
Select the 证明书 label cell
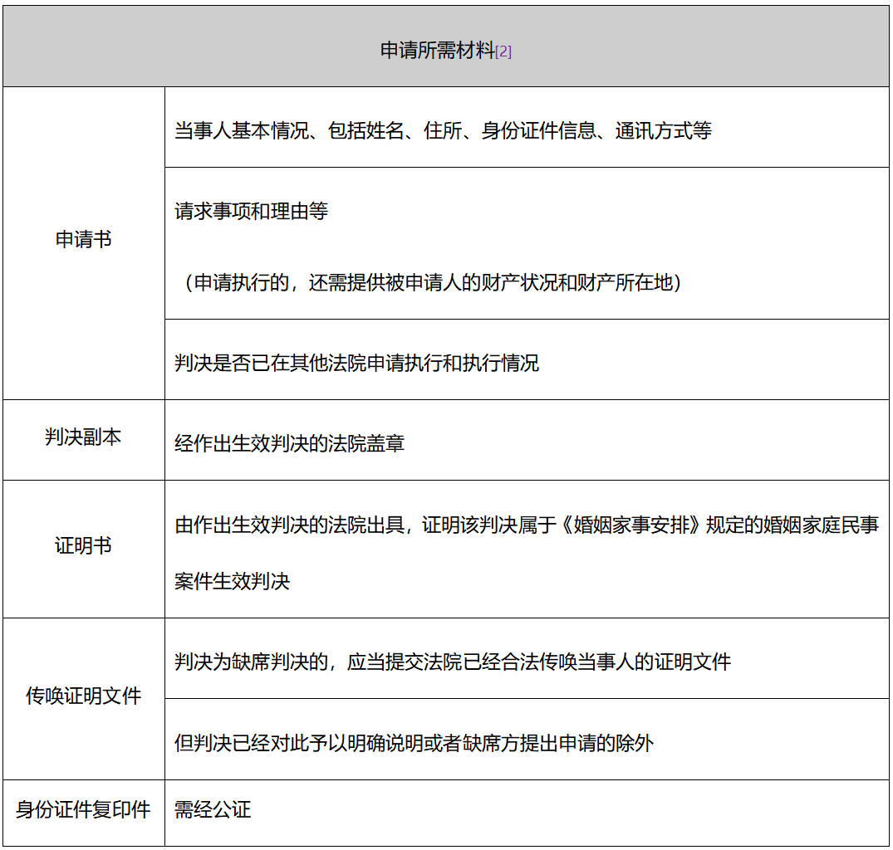(84, 549)
